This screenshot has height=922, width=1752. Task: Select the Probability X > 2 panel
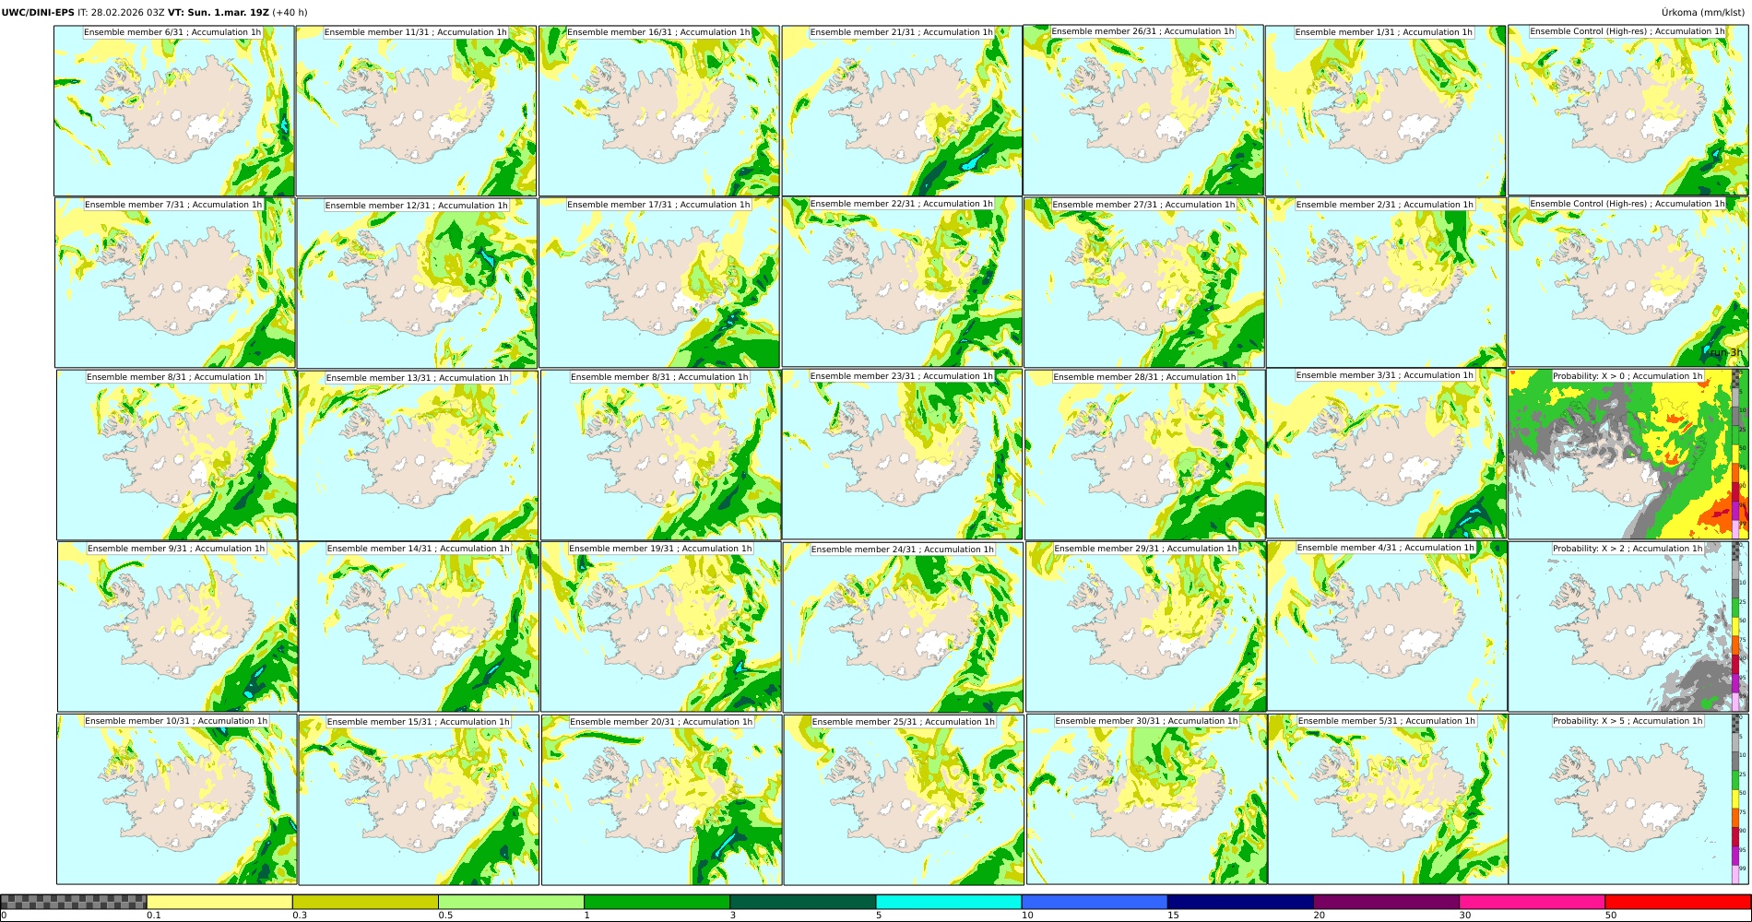[x=1628, y=627]
